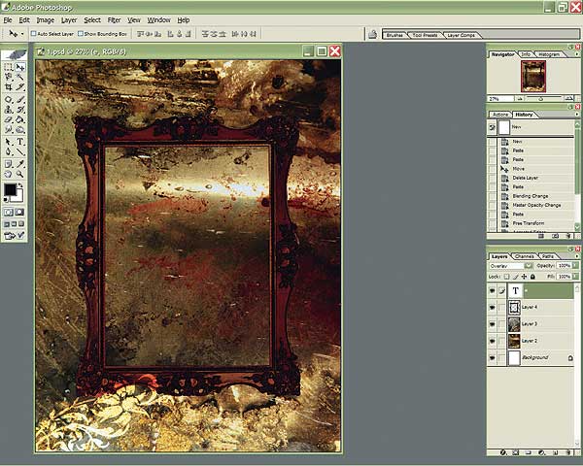Click the Navigator preview thumbnail

532,77
